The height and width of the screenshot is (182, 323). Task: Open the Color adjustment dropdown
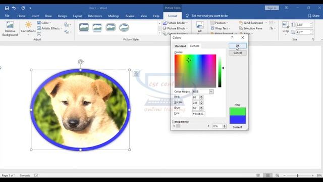[44, 23]
